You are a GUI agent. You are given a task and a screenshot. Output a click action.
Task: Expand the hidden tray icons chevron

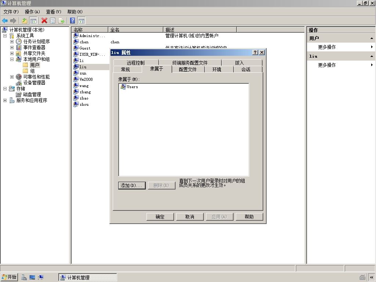pyautogui.click(x=372, y=278)
